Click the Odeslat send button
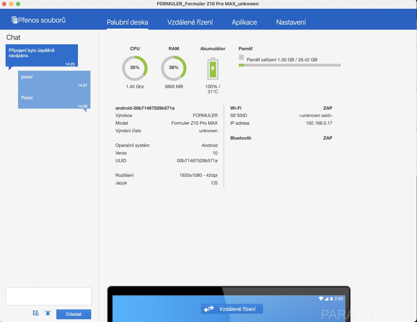Image resolution: width=417 pixels, height=322 pixels. [73, 314]
